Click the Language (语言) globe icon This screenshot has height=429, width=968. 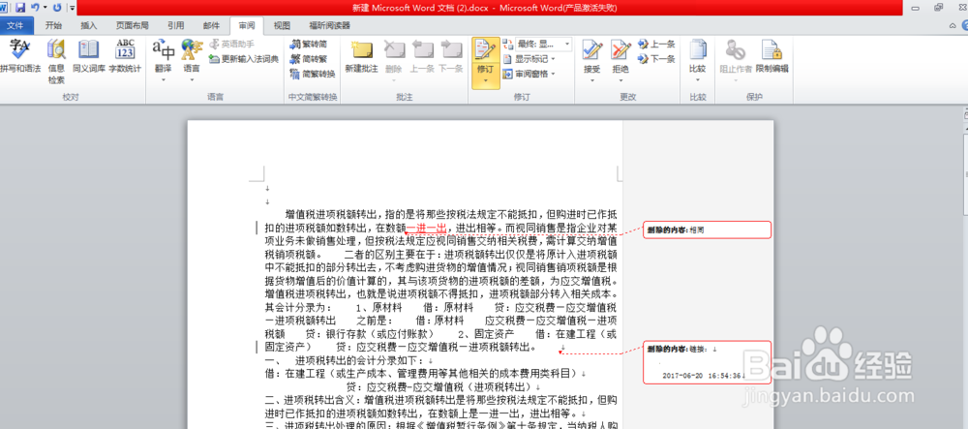(x=192, y=50)
